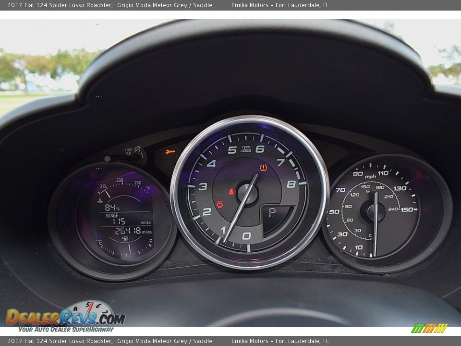This screenshot has width=461, height=346.
Task: Click the top caption "2017 Fiat 124 Spider Lusso Roadster"
Action: tap(60, 5)
